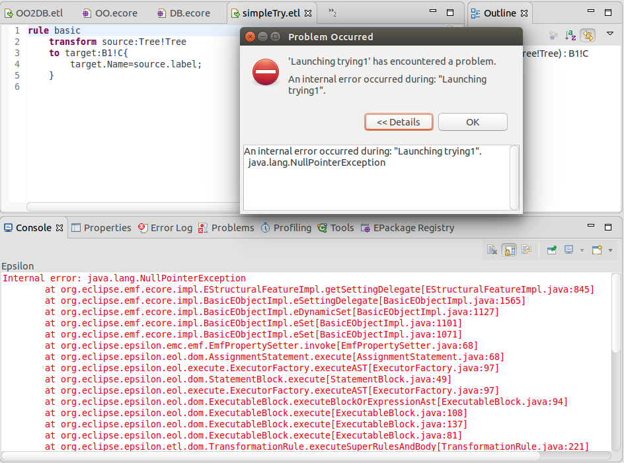This screenshot has height=463, width=624.
Task: Click AssignmentStatement.java:68 stack trace link
Action: (428, 357)
